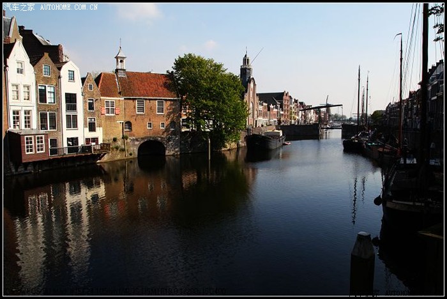The width and height of the screenshot is (447, 299).
Task: Click the white cloud in the sky
Action: (x=138, y=12)
